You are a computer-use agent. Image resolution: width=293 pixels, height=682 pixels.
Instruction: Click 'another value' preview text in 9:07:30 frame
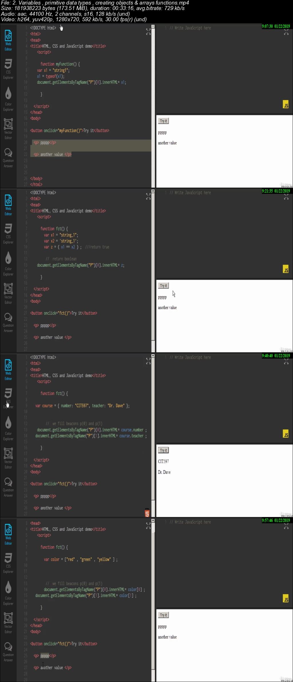click(167, 143)
